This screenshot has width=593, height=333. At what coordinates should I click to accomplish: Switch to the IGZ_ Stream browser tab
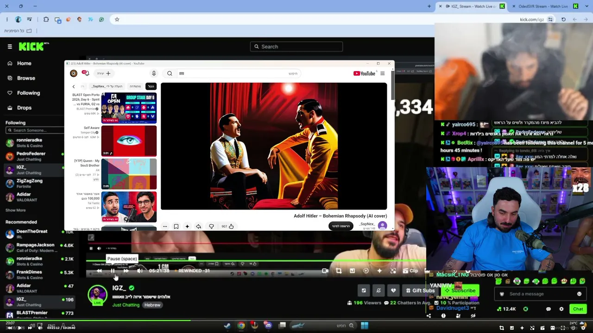[x=472, y=6]
